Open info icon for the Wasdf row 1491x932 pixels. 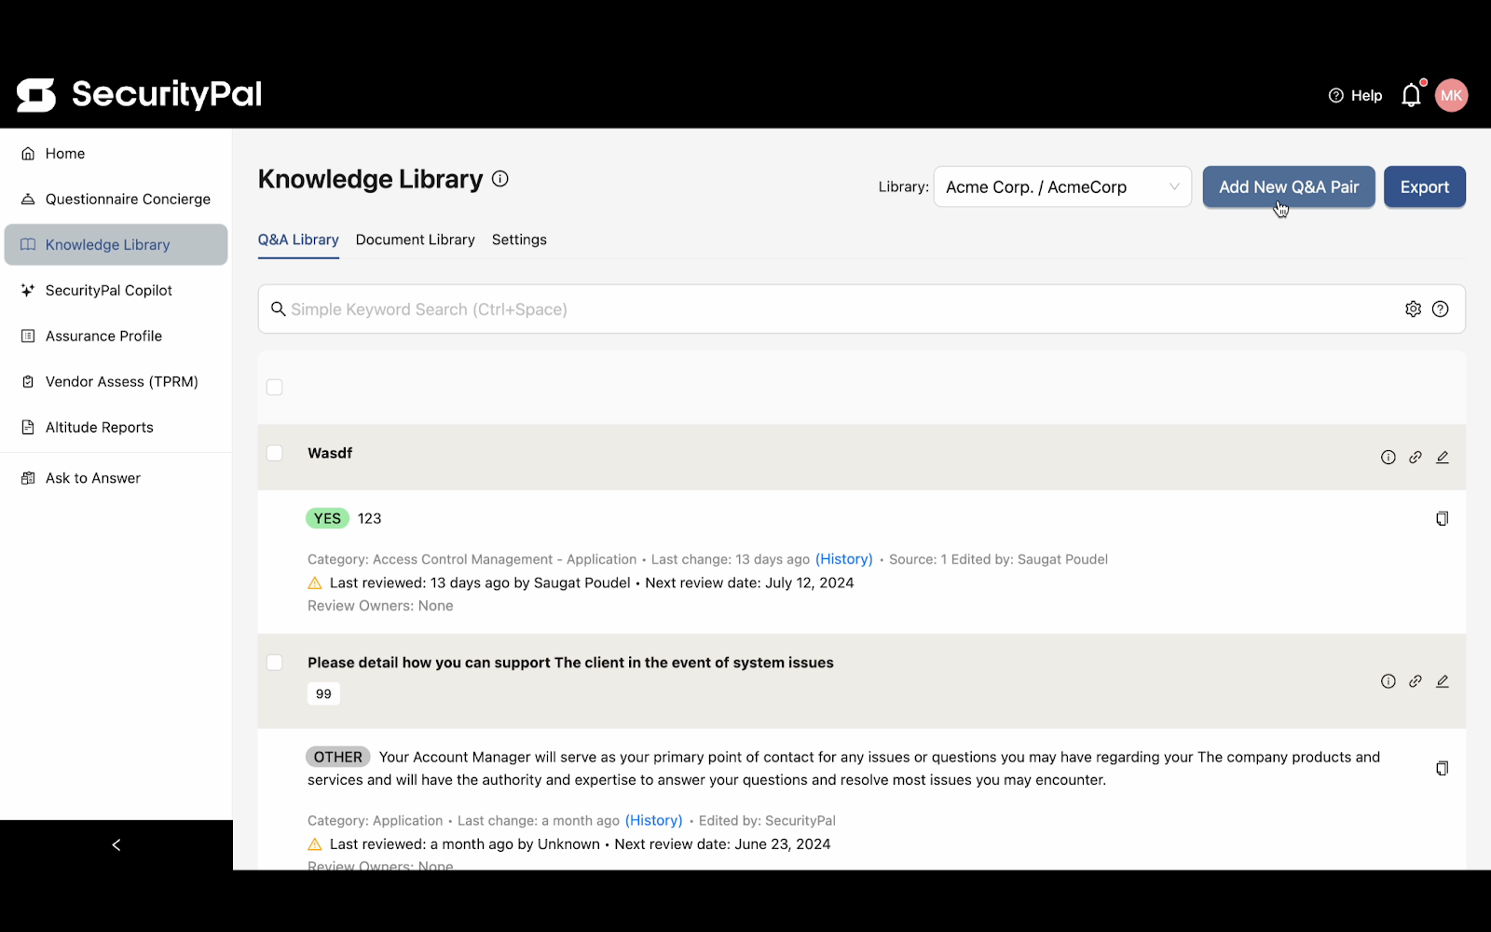[1388, 458]
